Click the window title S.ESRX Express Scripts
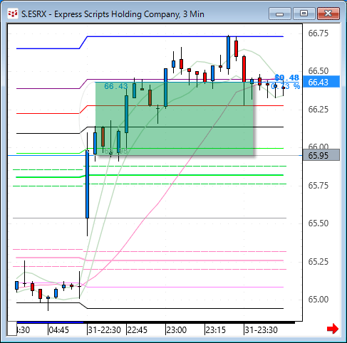 113,14
